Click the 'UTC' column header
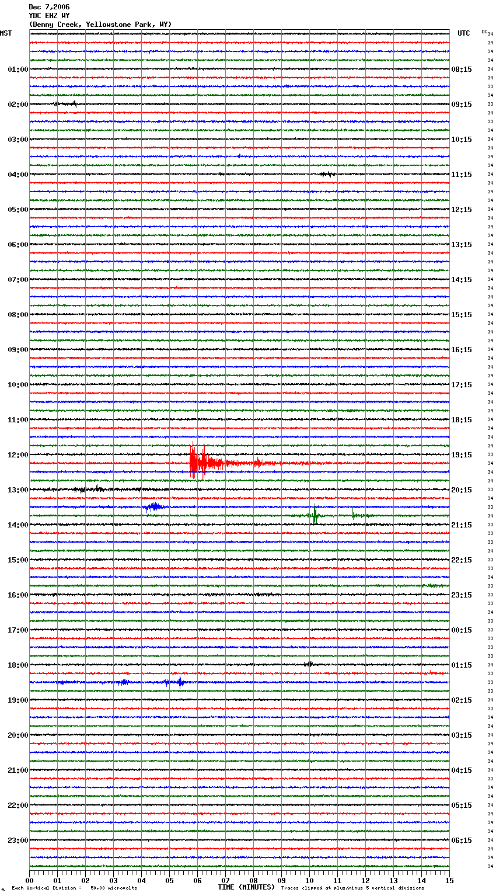This screenshot has height=896, width=496. (x=463, y=33)
